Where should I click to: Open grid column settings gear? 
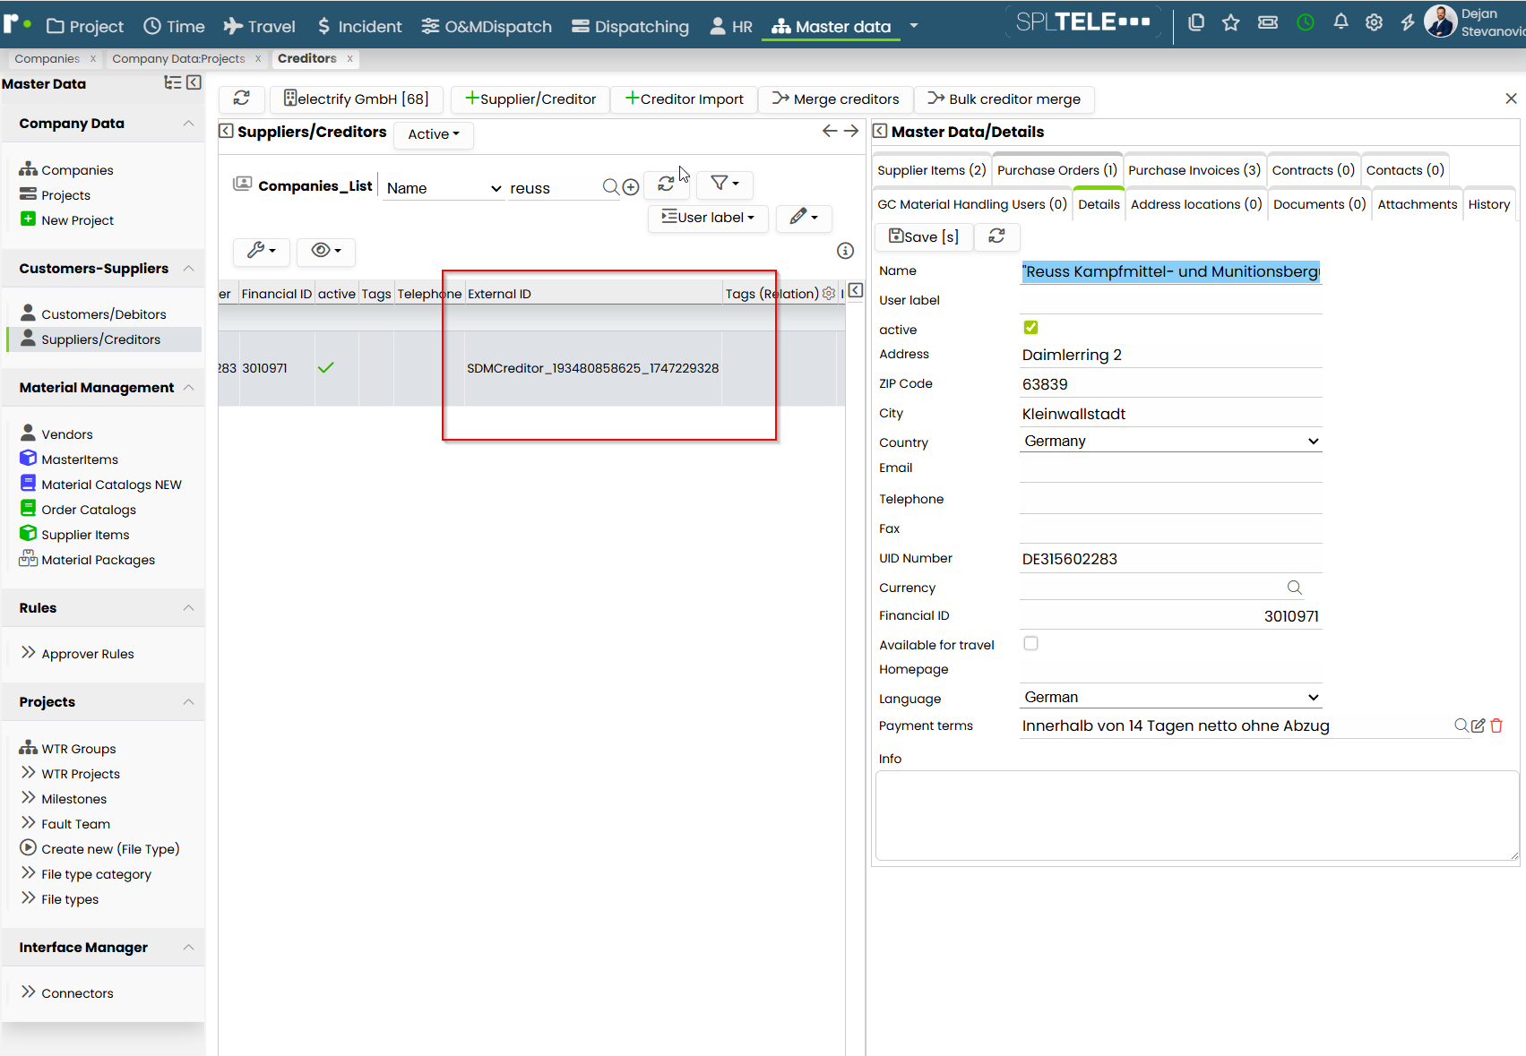829,293
